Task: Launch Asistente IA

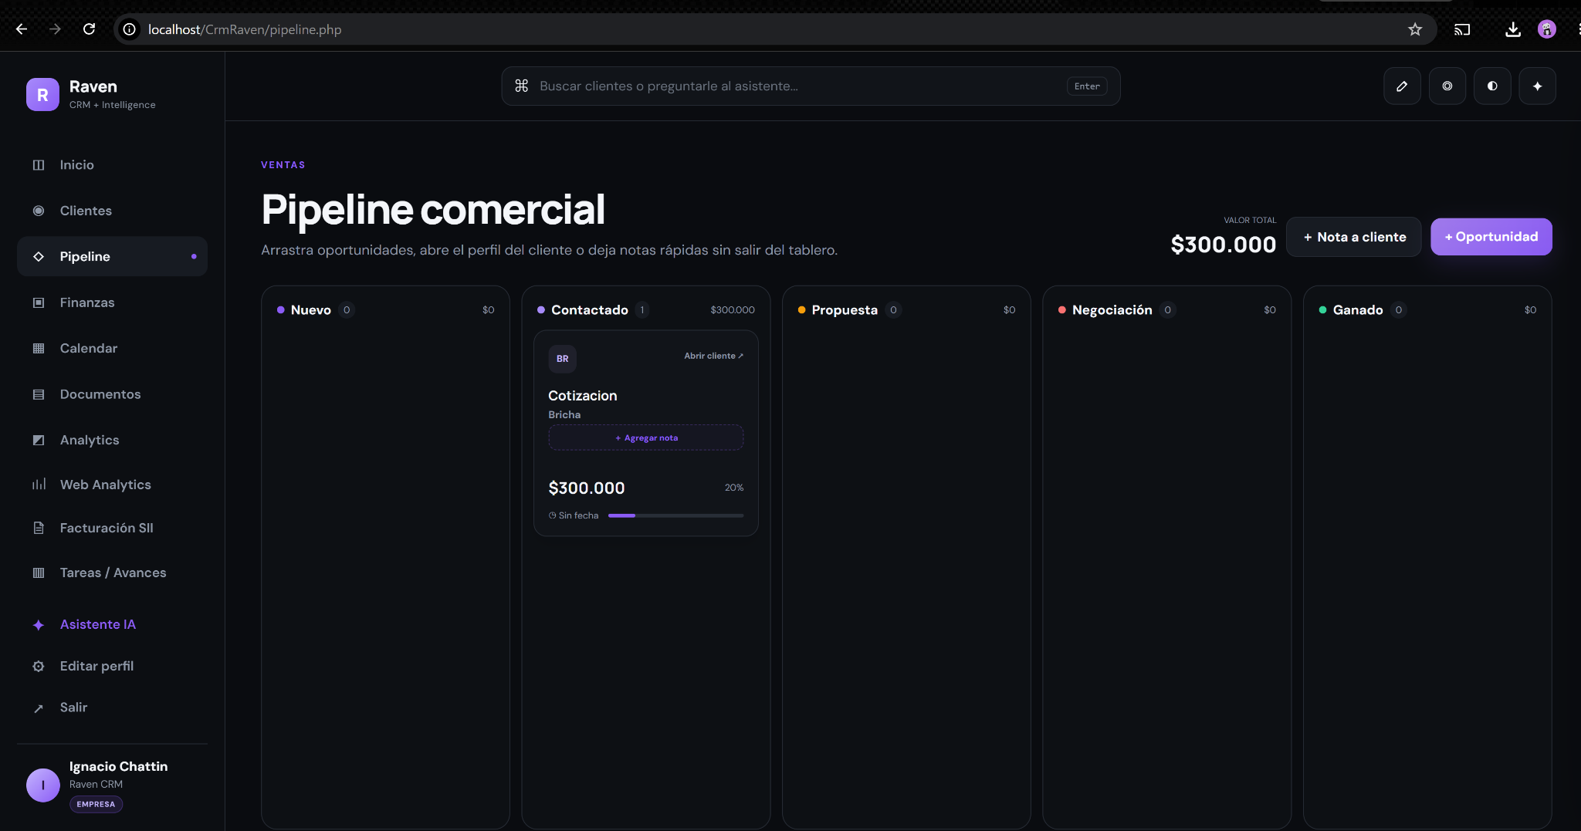Action: pyautogui.click(x=112, y=625)
